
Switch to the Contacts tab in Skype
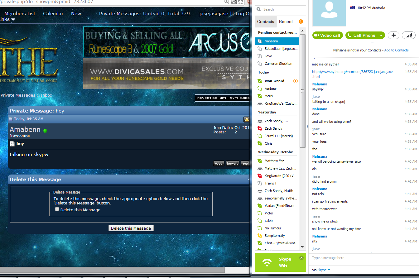click(266, 22)
